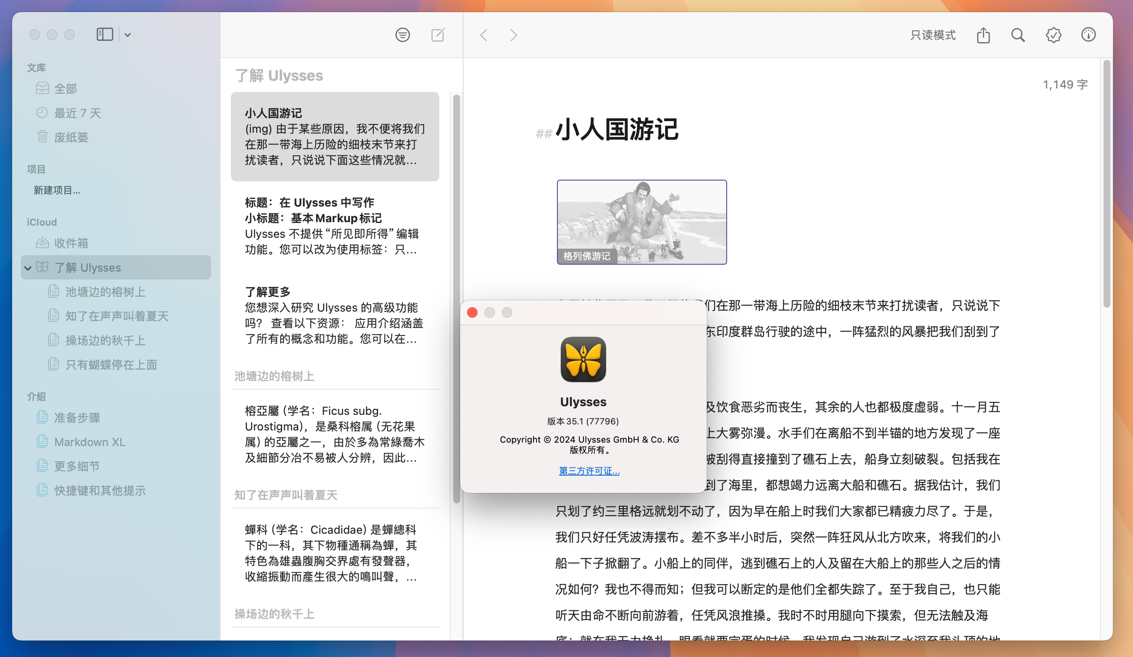The height and width of the screenshot is (657, 1133).
Task: Click the navigation list icon
Action: 403,34
